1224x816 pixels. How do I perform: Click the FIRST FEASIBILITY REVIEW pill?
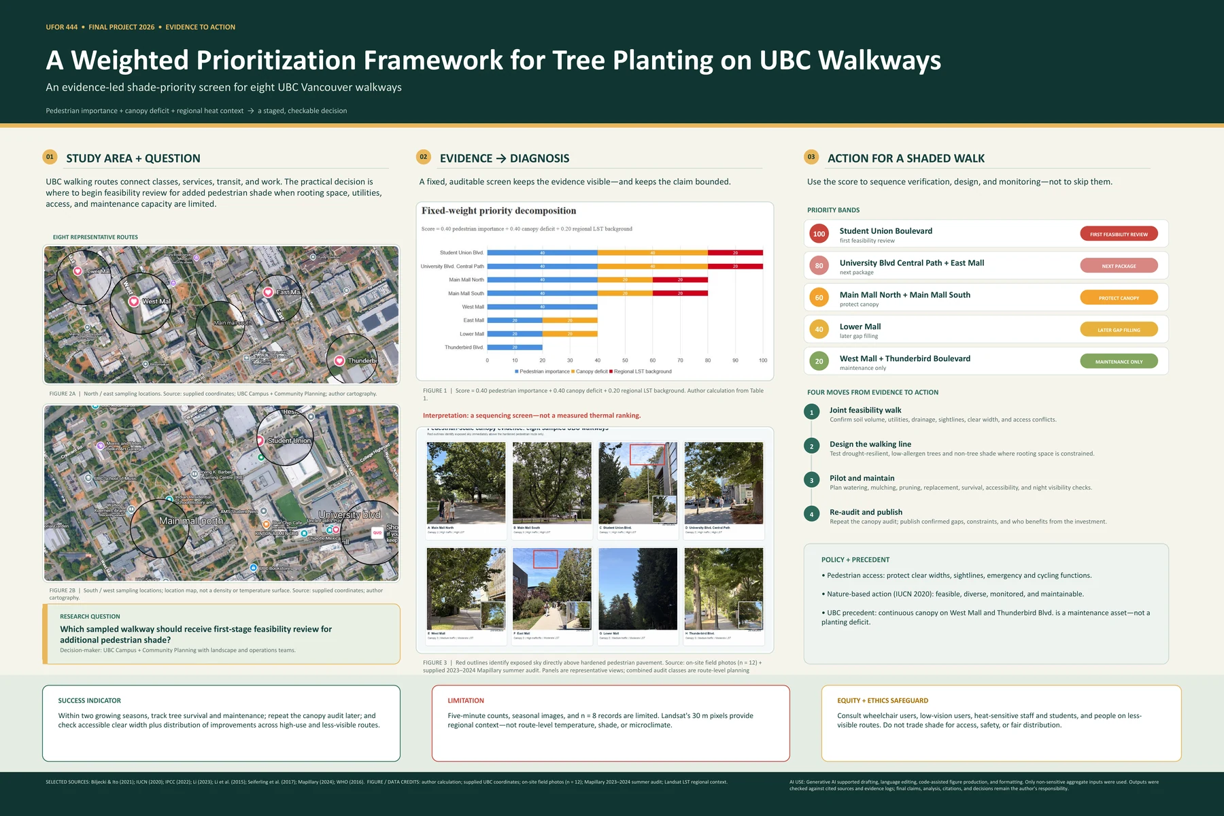(x=1119, y=234)
